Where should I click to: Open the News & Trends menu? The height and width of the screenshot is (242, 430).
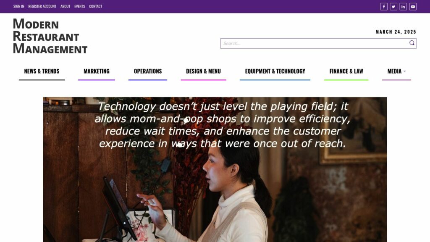tap(42, 71)
